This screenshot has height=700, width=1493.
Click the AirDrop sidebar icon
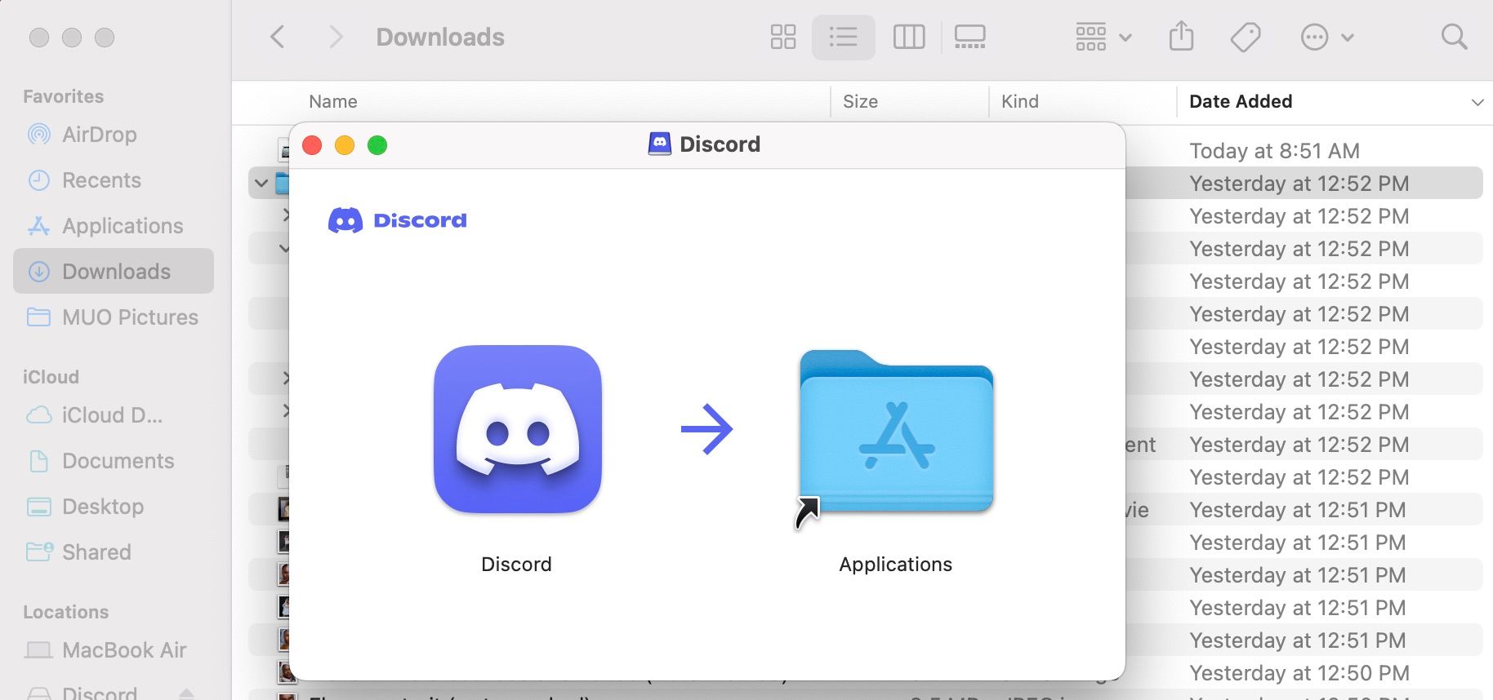point(38,134)
